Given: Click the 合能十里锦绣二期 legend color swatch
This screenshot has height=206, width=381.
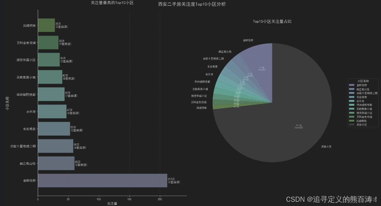Looking at the screenshot, I should (352, 93).
